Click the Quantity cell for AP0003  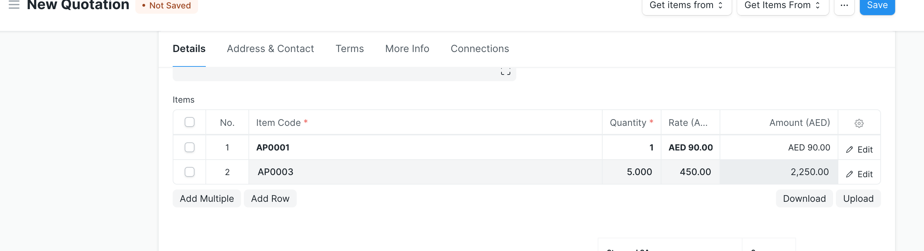tap(632, 172)
